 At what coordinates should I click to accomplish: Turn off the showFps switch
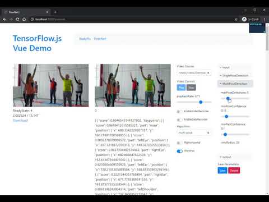click(x=179, y=151)
